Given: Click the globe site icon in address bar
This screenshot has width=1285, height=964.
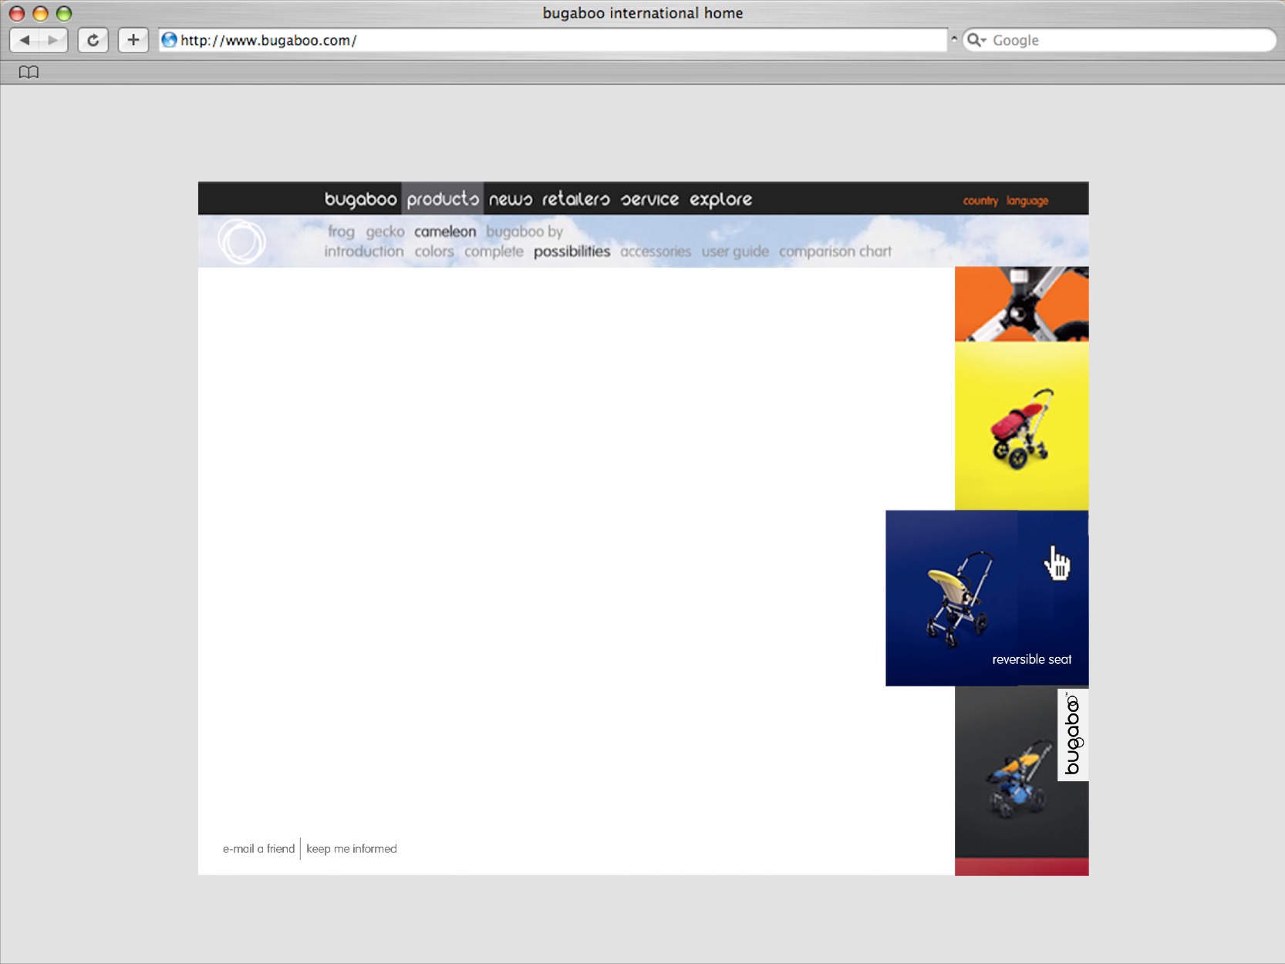Looking at the screenshot, I should (169, 40).
